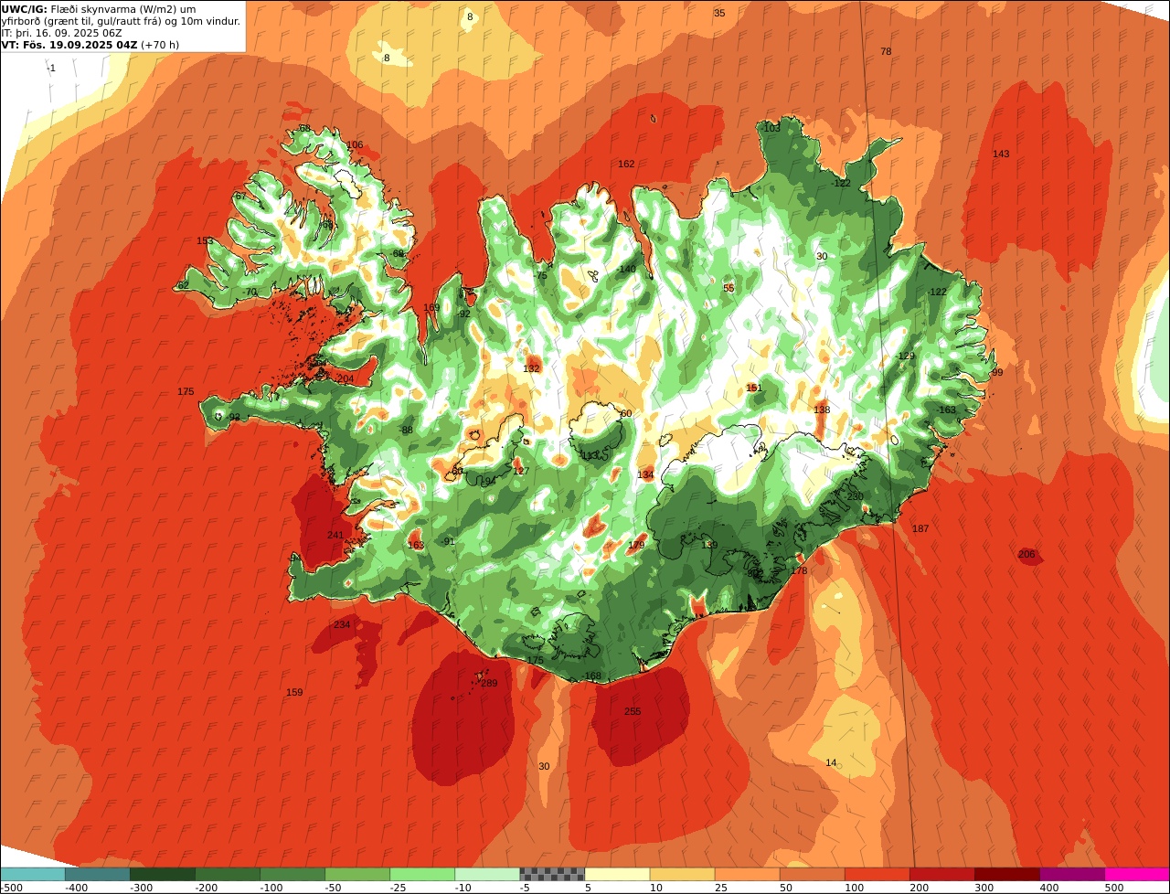Viewport: 1170px width, 894px height.
Task: Click the map value "204" in the western bay
Action: pos(345,378)
